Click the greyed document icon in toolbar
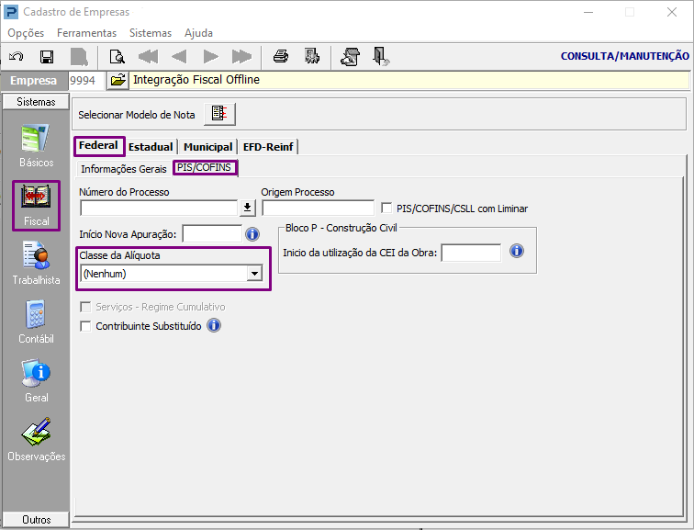This screenshot has height=530, width=694. [x=79, y=57]
